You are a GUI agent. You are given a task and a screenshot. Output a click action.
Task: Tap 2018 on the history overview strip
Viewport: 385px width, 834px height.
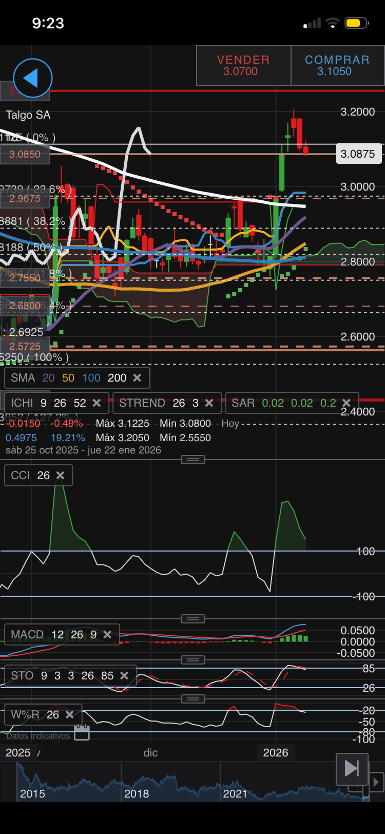click(x=137, y=794)
